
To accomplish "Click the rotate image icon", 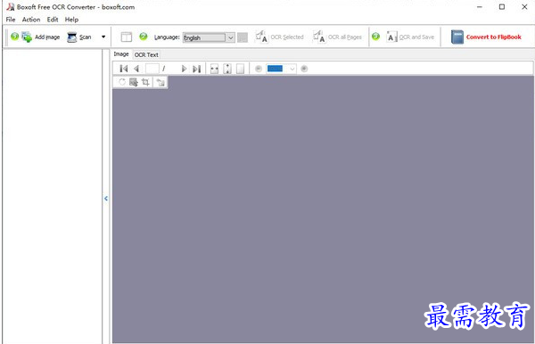I will click(122, 82).
